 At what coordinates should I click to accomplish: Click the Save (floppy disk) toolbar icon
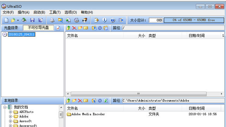[x=32, y=20]
